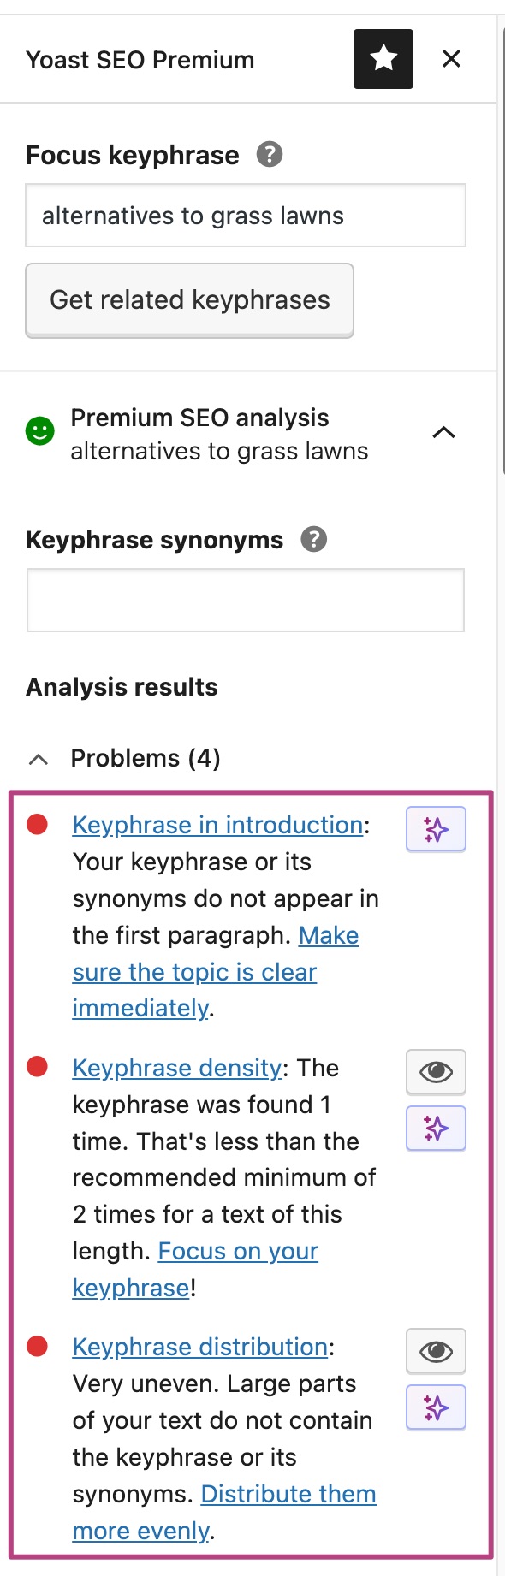Follow the Distribute them more evenly link
Image resolution: width=505 pixels, height=1576 pixels.
click(224, 1512)
